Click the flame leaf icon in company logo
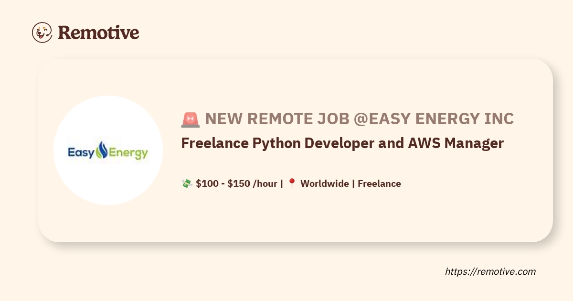 coord(102,151)
